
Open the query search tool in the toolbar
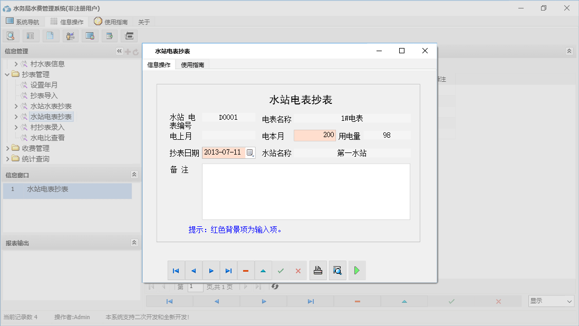click(11, 35)
